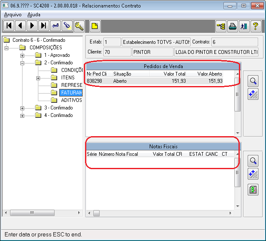Click the key icon in toolbar
The width and height of the screenshot is (266, 241).
pos(79,26)
